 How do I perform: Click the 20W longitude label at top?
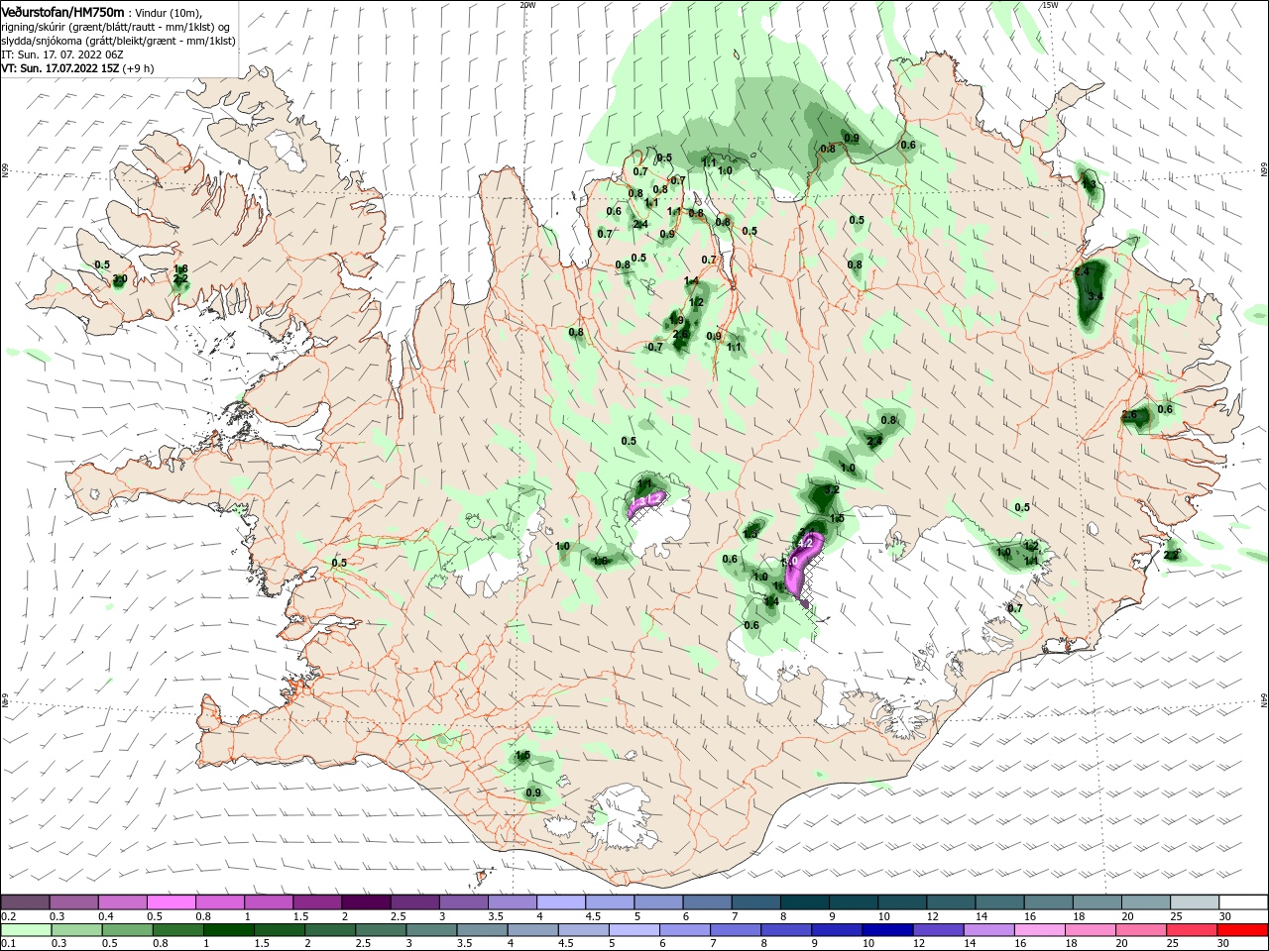(x=527, y=5)
